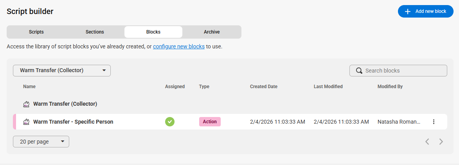Click the Add new block button
The image size is (459, 165).
pyautogui.click(x=426, y=11)
